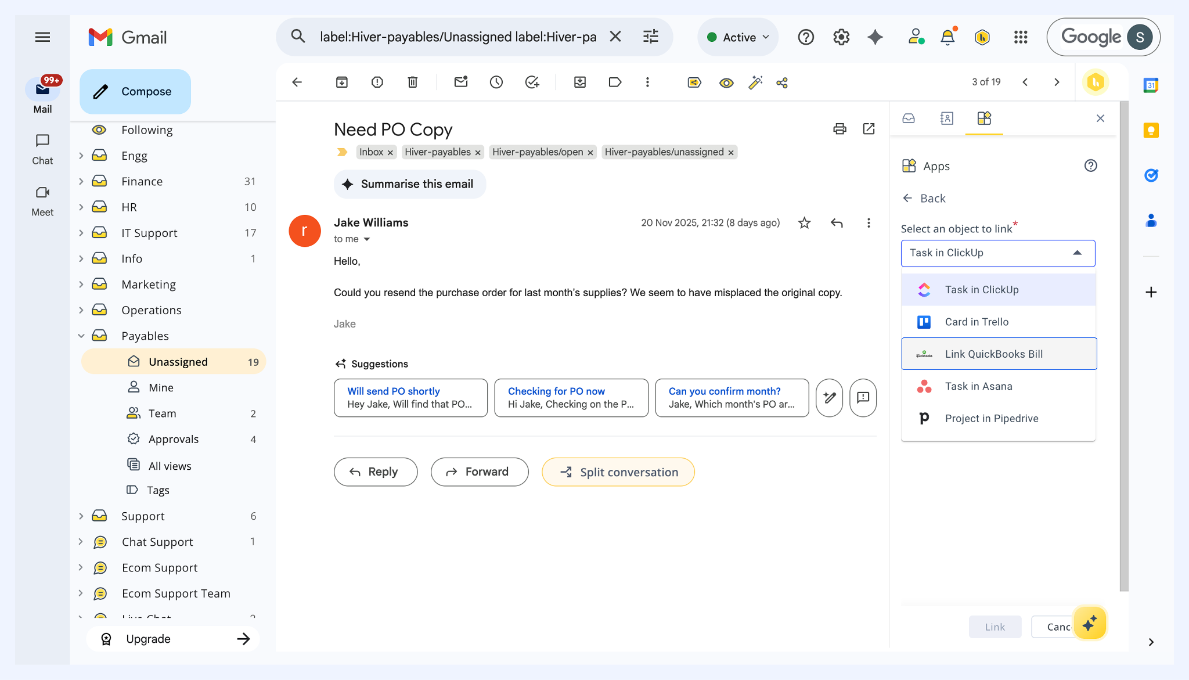Archive this conversation
1189x680 pixels.
tap(342, 82)
